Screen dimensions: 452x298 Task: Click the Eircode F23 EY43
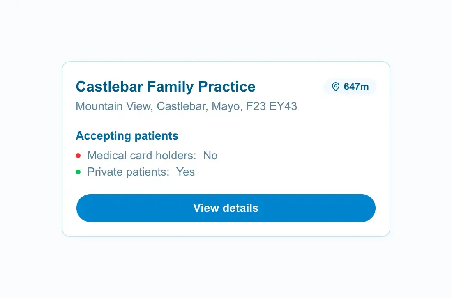click(x=272, y=106)
